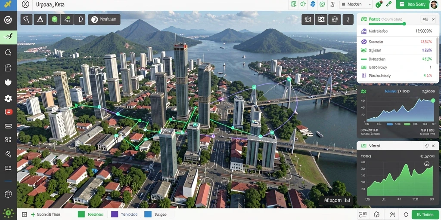The height and width of the screenshot is (220, 441).
Task: Toggle the purple Tenioged legend layer
Action: point(125,214)
